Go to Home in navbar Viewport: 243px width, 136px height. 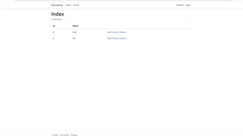pos(68,5)
